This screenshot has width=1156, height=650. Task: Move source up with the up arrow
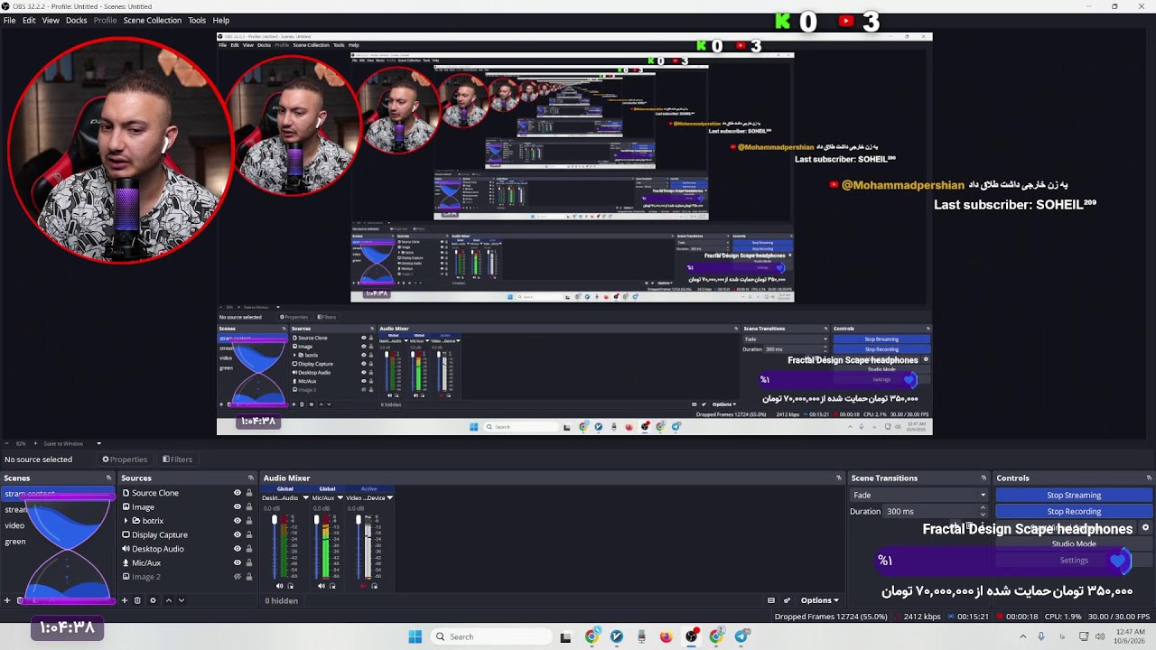pyautogui.click(x=168, y=600)
